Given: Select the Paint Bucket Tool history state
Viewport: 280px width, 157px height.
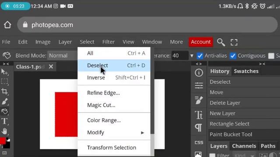Looking at the screenshot, I should [x=244, y=134].
